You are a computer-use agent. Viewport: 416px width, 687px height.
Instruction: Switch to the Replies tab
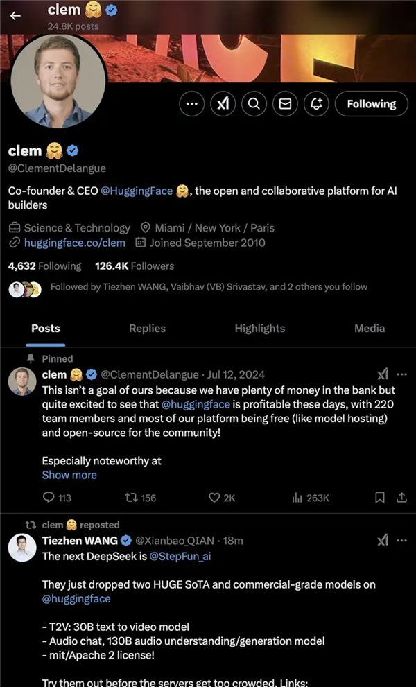(147, 329)
